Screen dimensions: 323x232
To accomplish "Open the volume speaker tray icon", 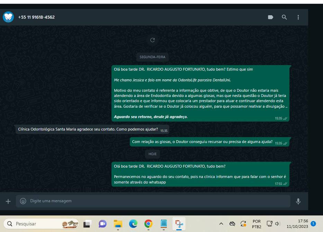I will [x=277, y=224].
